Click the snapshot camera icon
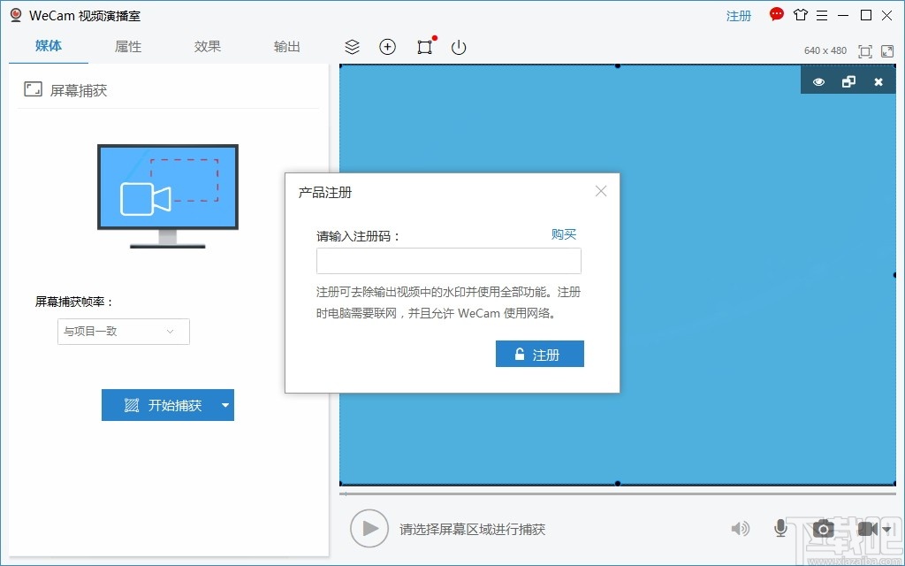The width and height of the screenshot is (905, 566). pyautogui.click(x=823, y=528)
